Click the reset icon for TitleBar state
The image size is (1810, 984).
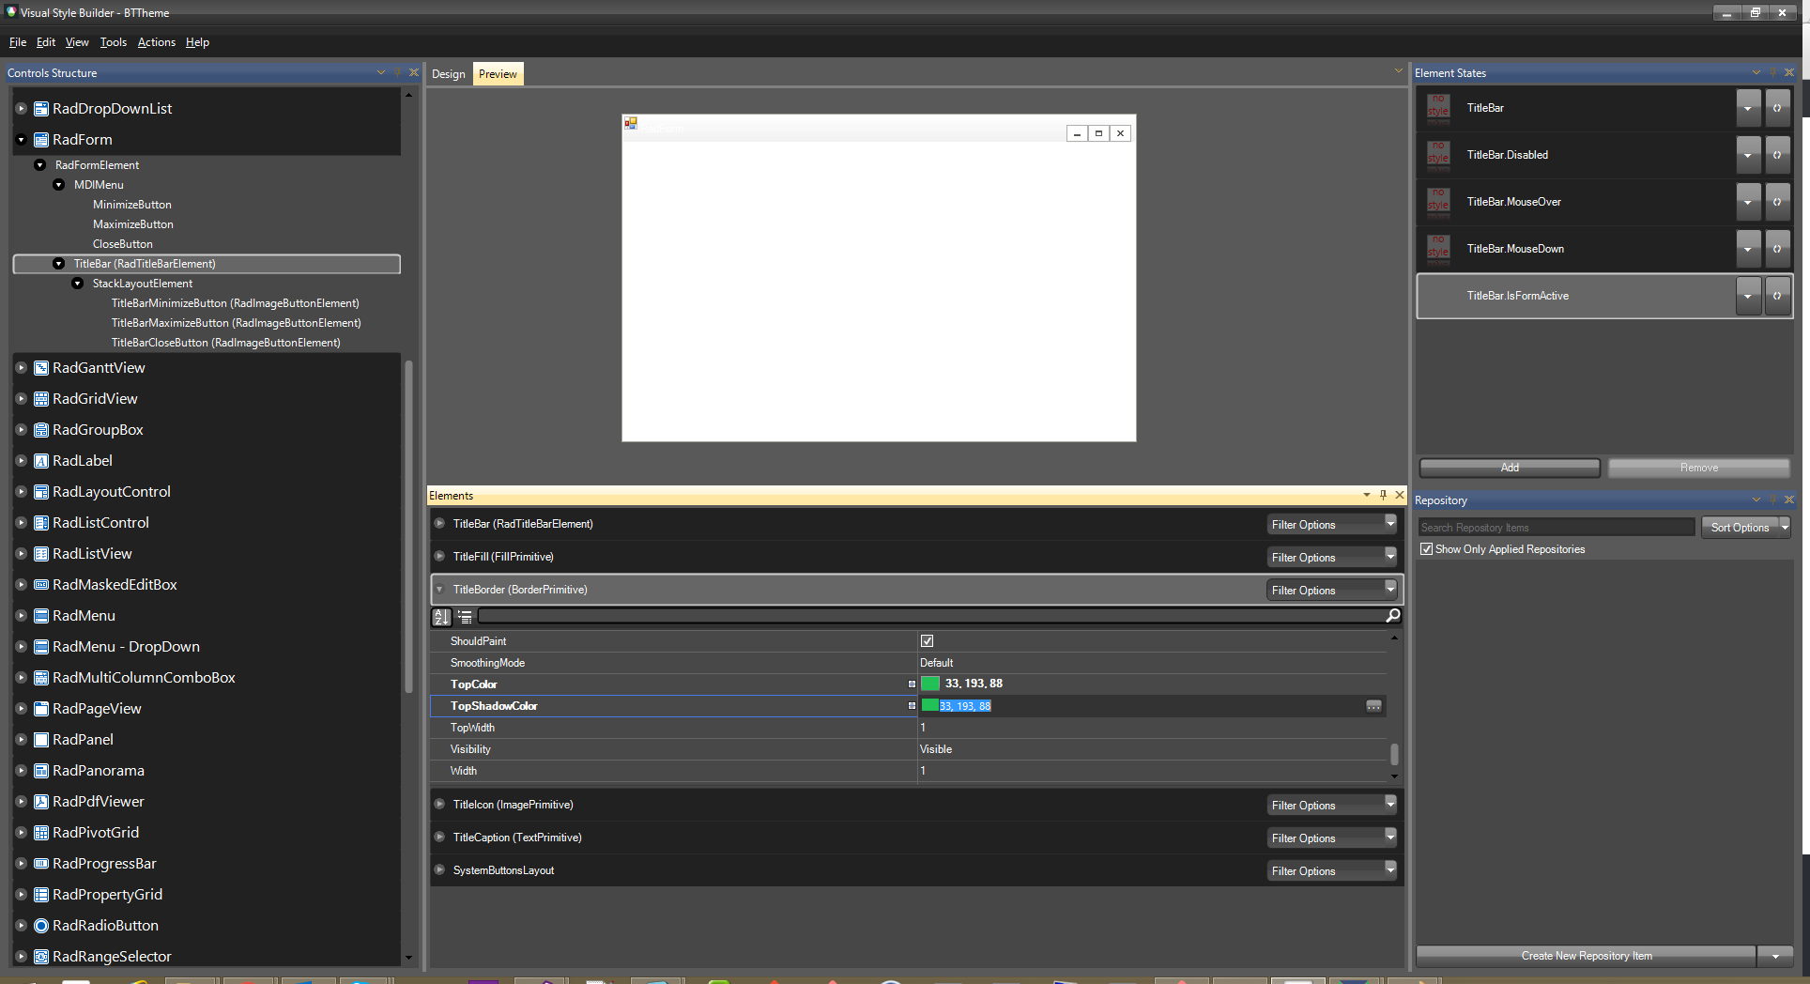point(1777,108)
